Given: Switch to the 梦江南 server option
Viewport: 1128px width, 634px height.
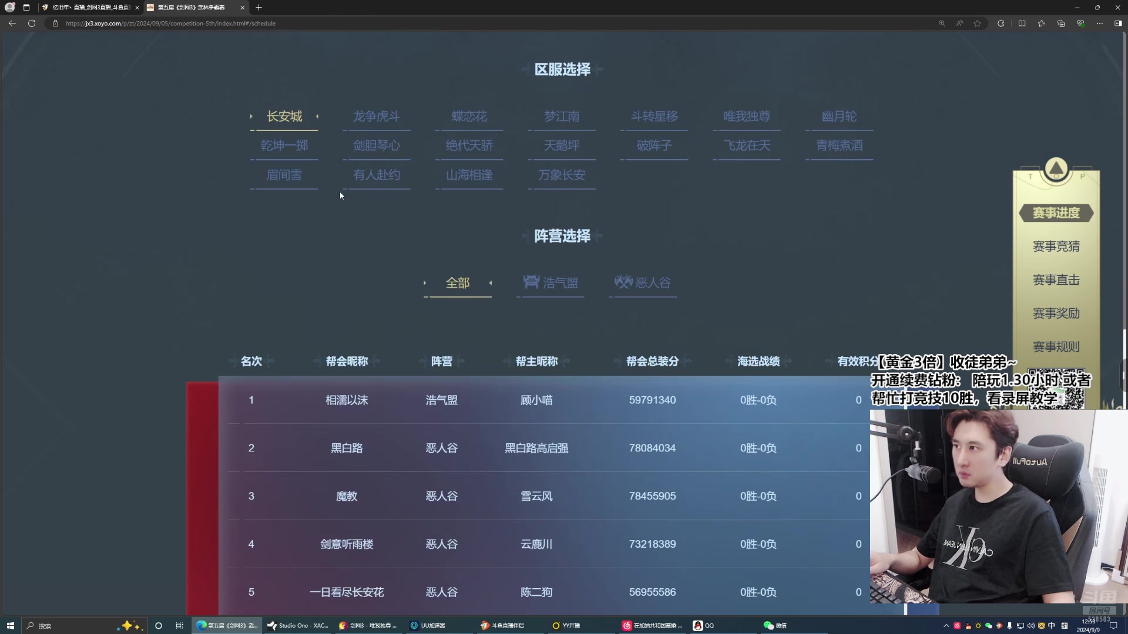Looking at the screenshot, I should pyautogui.click(x=562, y=116).
